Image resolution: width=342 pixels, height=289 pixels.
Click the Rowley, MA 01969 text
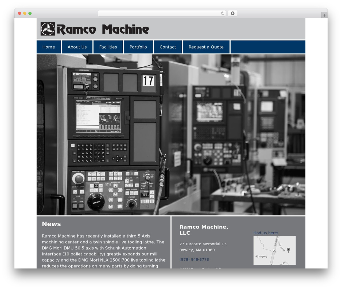[x=197, y=250]
